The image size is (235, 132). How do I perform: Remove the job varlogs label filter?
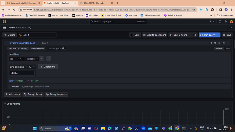(42, 59)
